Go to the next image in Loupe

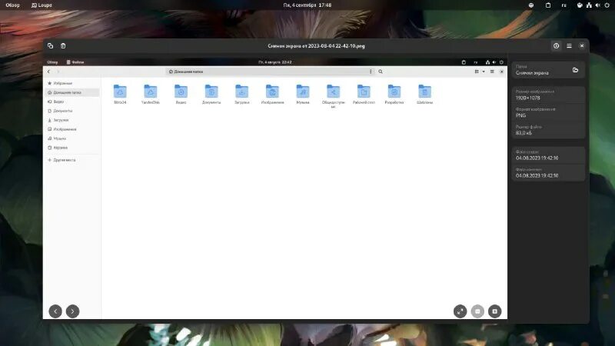coord(72,311)
